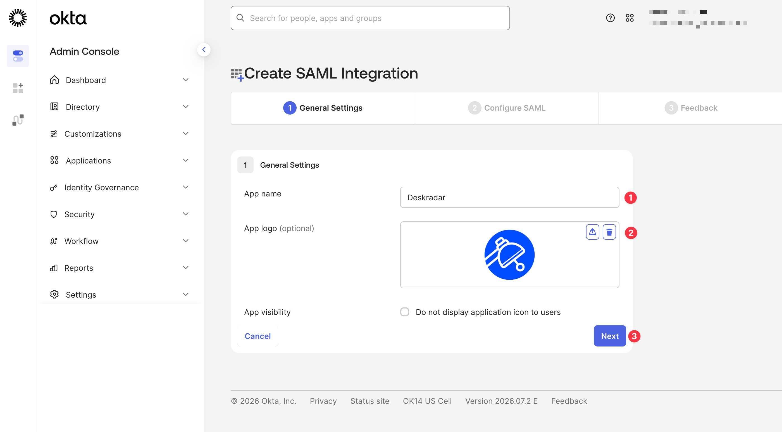Screen dimensions: 782x432
Task: Open the Privacy footer link
Action: [x=323, y=401]
